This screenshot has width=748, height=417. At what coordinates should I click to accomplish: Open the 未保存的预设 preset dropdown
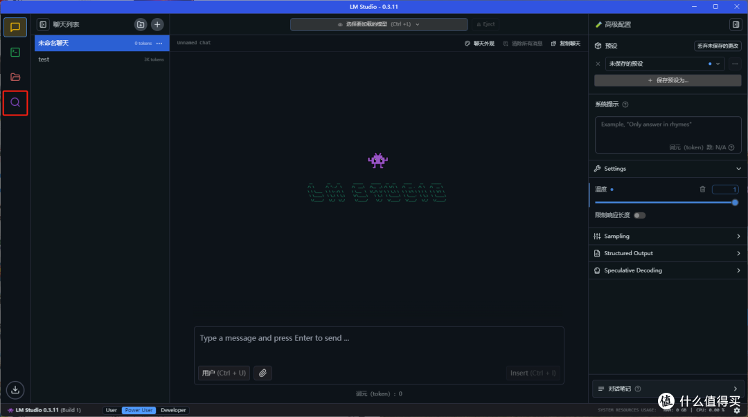[x=665, y=64]
